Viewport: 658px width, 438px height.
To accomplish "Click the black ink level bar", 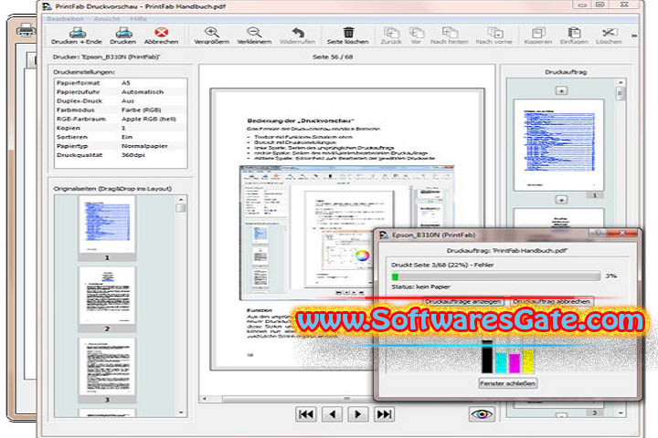I will 487,356.
